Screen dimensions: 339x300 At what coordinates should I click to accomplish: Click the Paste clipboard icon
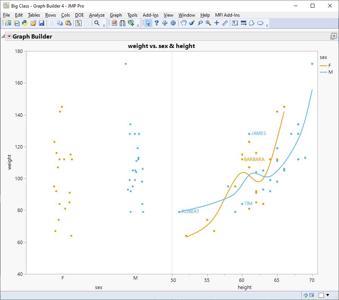(x=68, y=23)
